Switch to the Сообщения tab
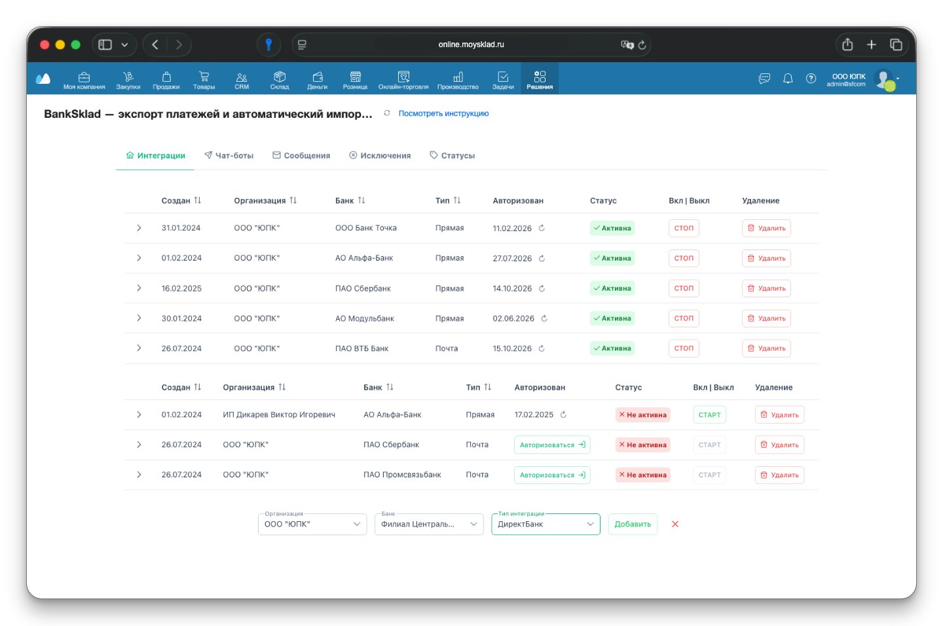Screen dimensions: 943x626 (301, 156)
